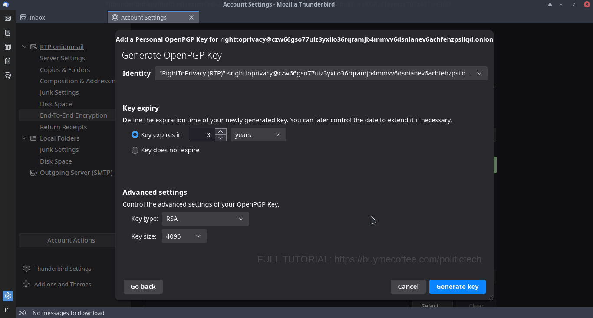Open Server Settings in account tree
The height and width of the screenshot is (318, 593).
pos(63,58)
